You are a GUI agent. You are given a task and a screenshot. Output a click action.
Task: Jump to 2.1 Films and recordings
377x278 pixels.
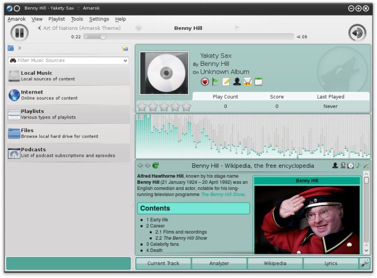pyautogui.click(x=181, y=232)
